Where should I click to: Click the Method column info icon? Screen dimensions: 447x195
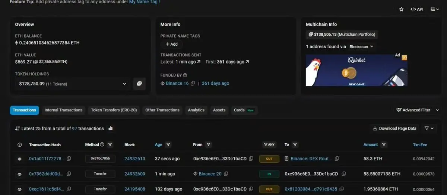(102, 144)
